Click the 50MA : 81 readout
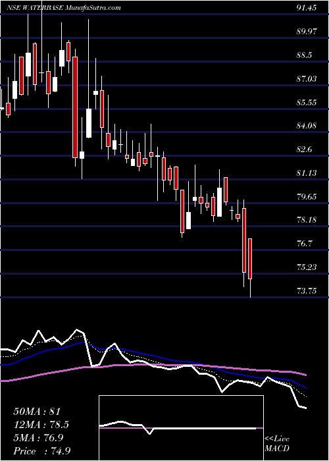This screenshot has height=461, width=329. (37, 412)
